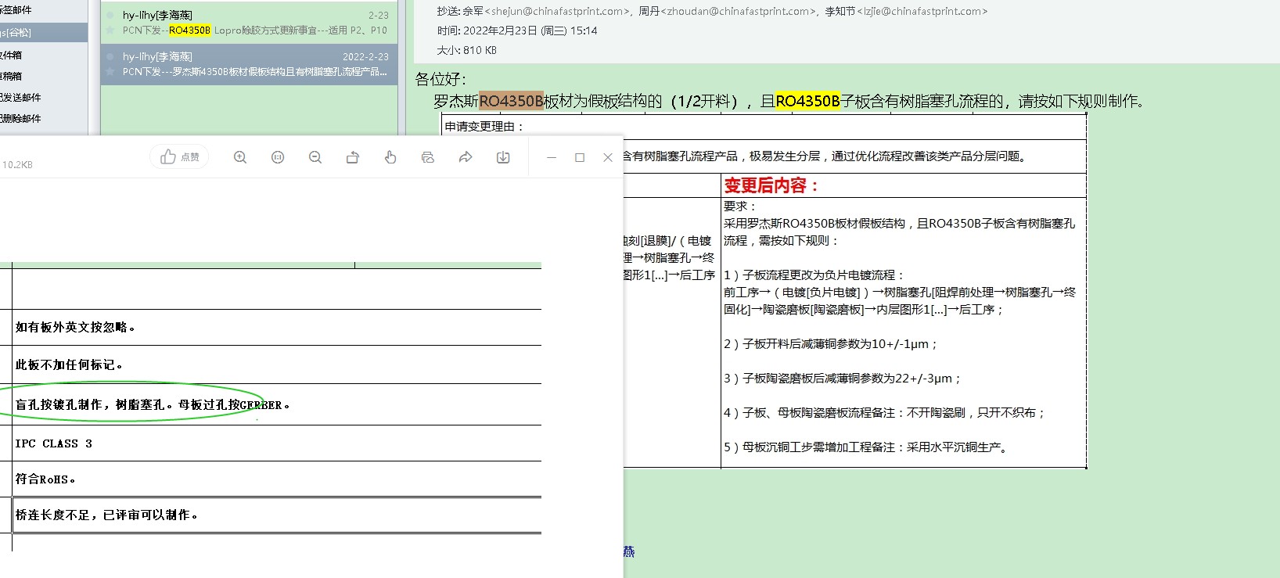
Task: Click the 各位好 greeting line
Action: coord(440,79)
